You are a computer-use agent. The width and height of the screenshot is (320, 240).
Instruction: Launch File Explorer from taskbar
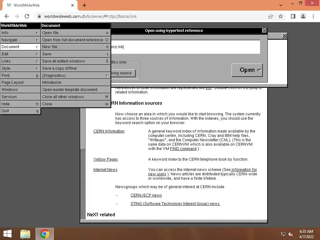point(25,234)
